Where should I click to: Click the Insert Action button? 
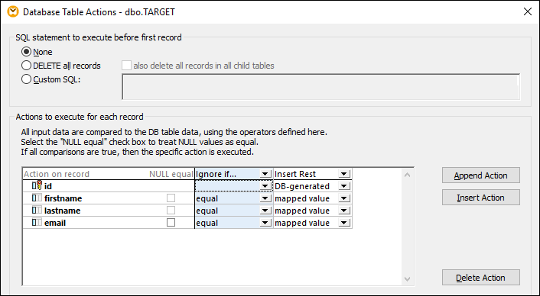[481, 198]
